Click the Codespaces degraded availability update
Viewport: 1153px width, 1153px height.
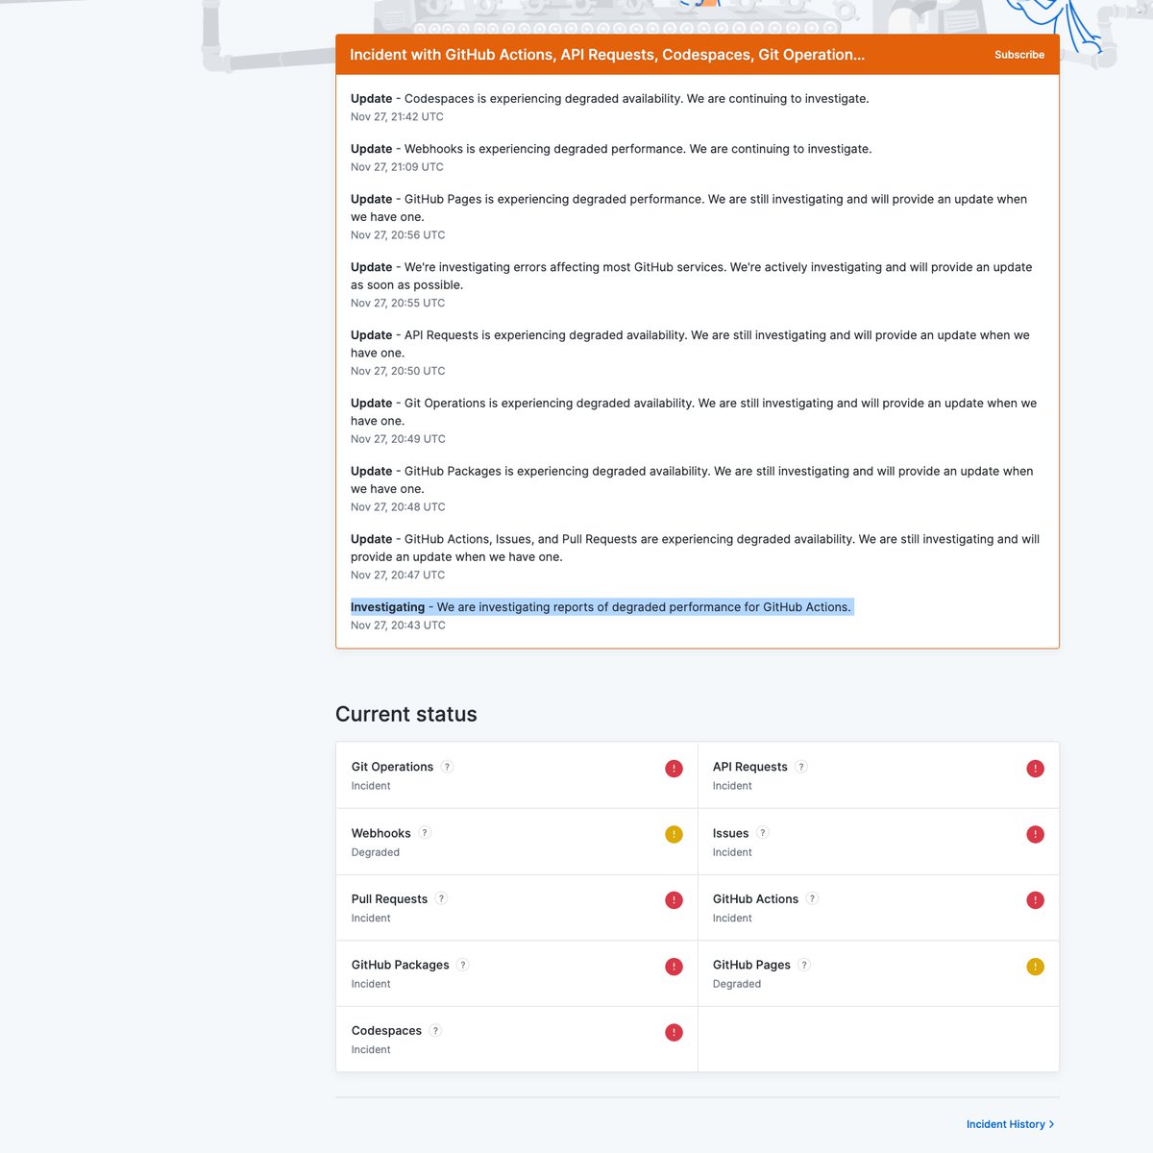(609, 99)
